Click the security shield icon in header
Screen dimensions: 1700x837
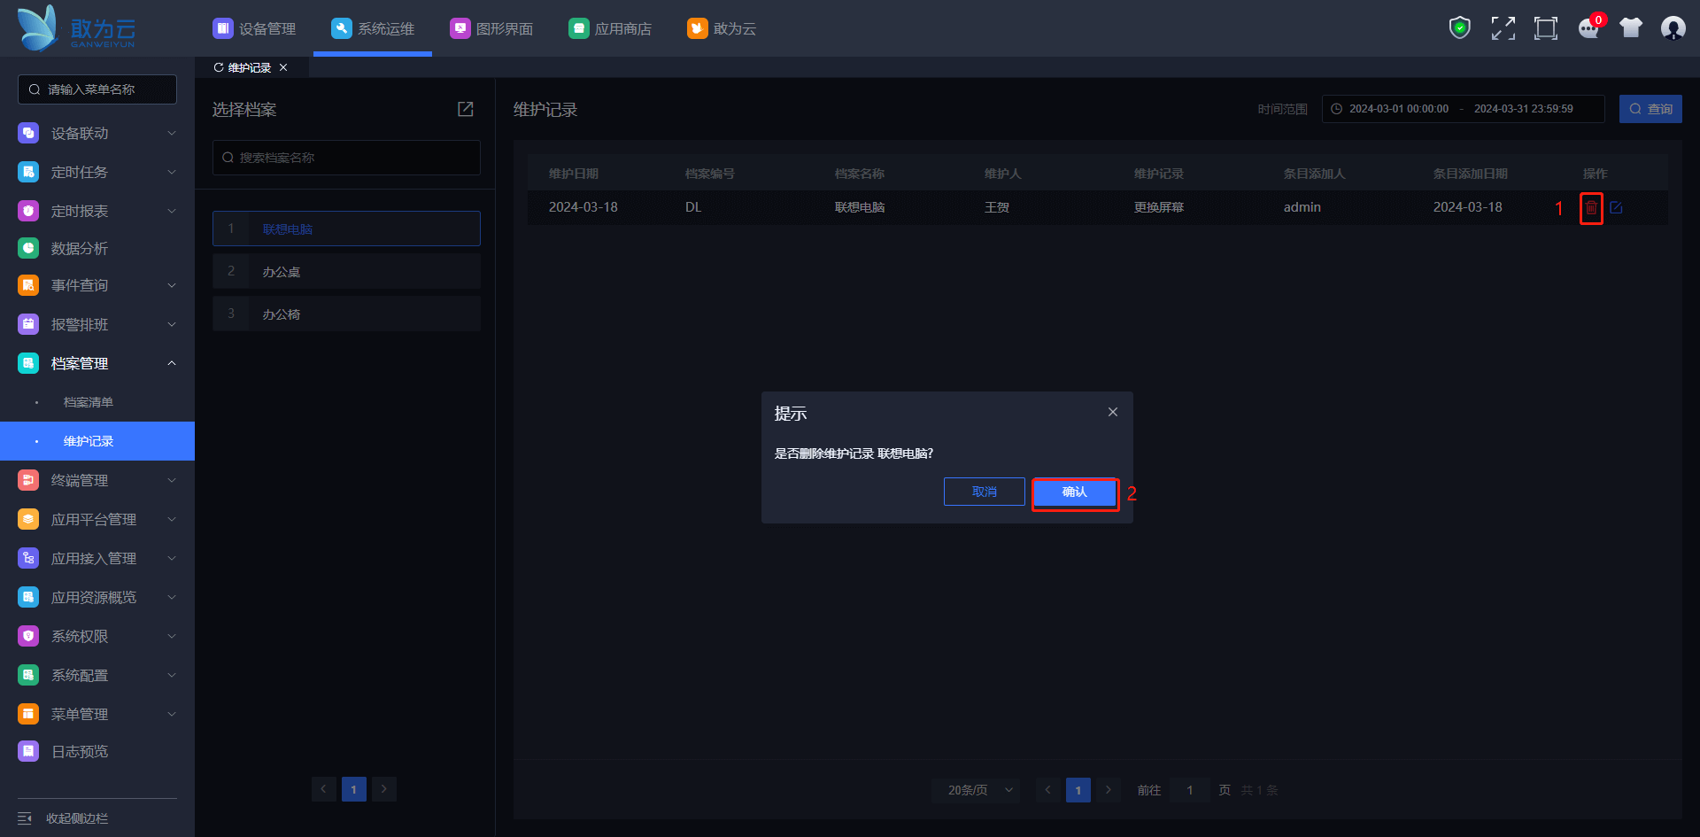click(x=1459, y=28)
